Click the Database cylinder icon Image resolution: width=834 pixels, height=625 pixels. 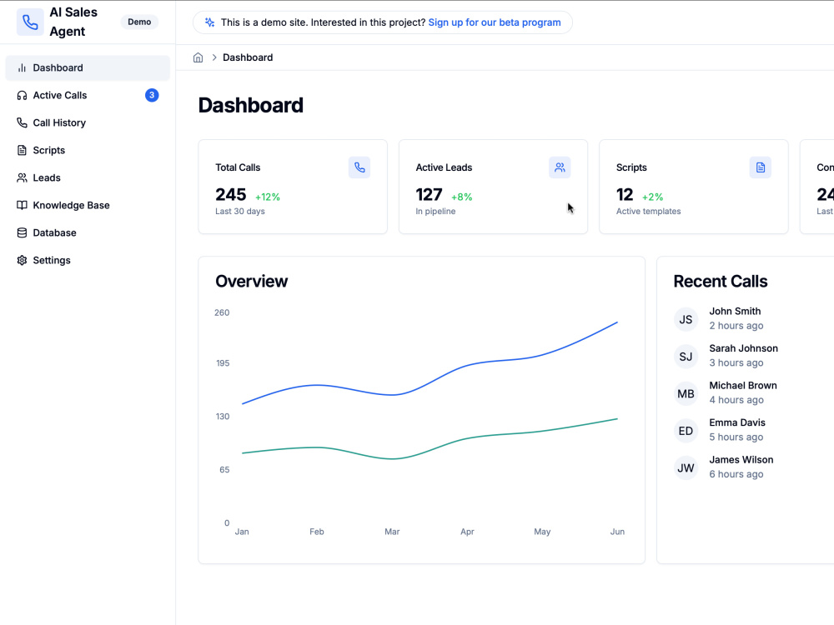point(22,232)
